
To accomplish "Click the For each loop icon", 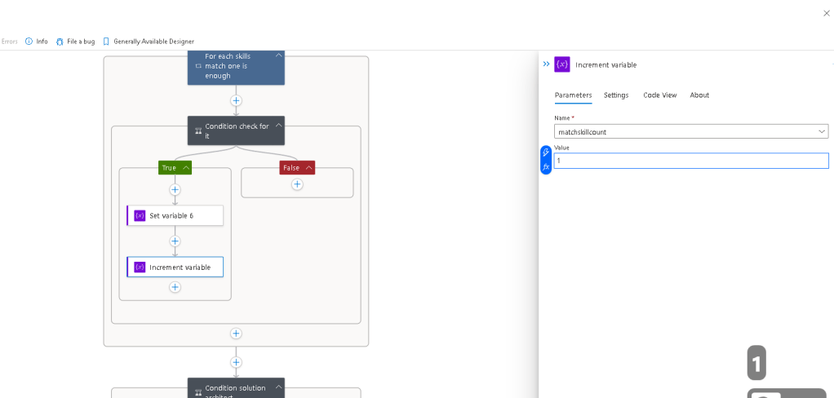I will pos(198,66).
